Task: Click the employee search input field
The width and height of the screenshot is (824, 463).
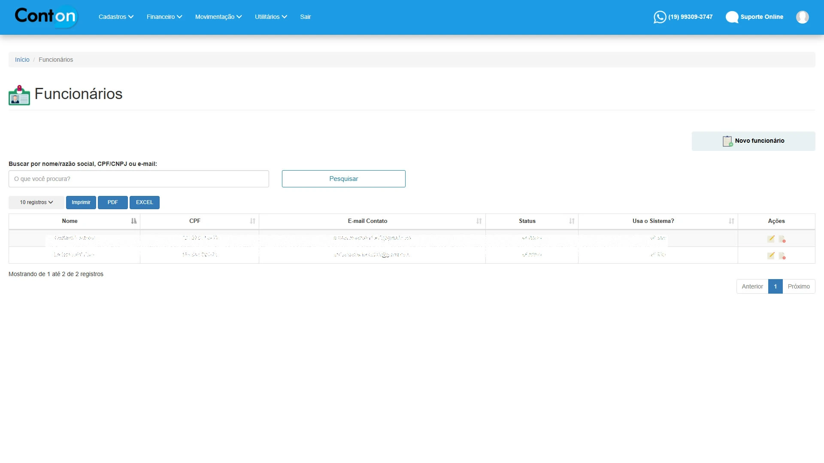Action: click(139, 179)
